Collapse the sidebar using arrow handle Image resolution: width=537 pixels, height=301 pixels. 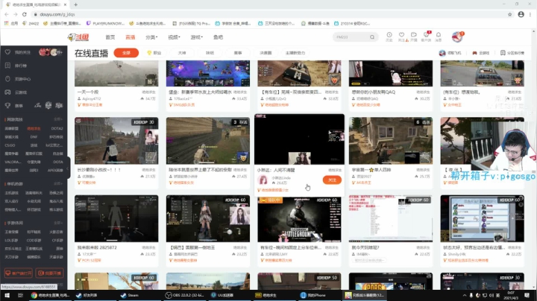coord(68,168)
